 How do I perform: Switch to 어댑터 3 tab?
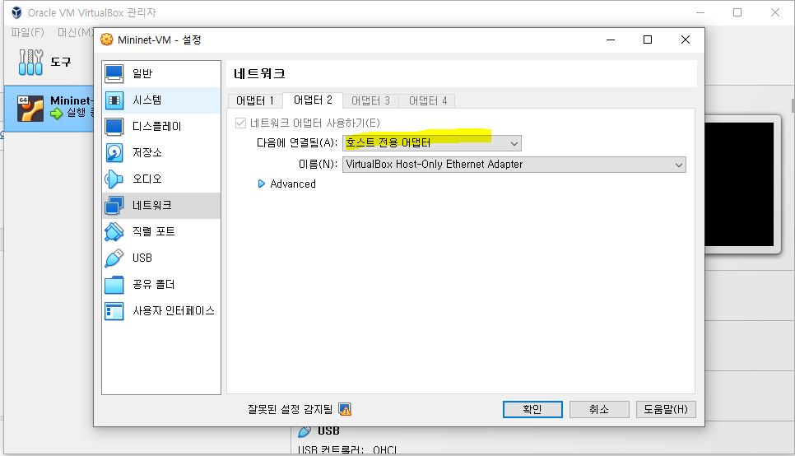pos(370,100)
